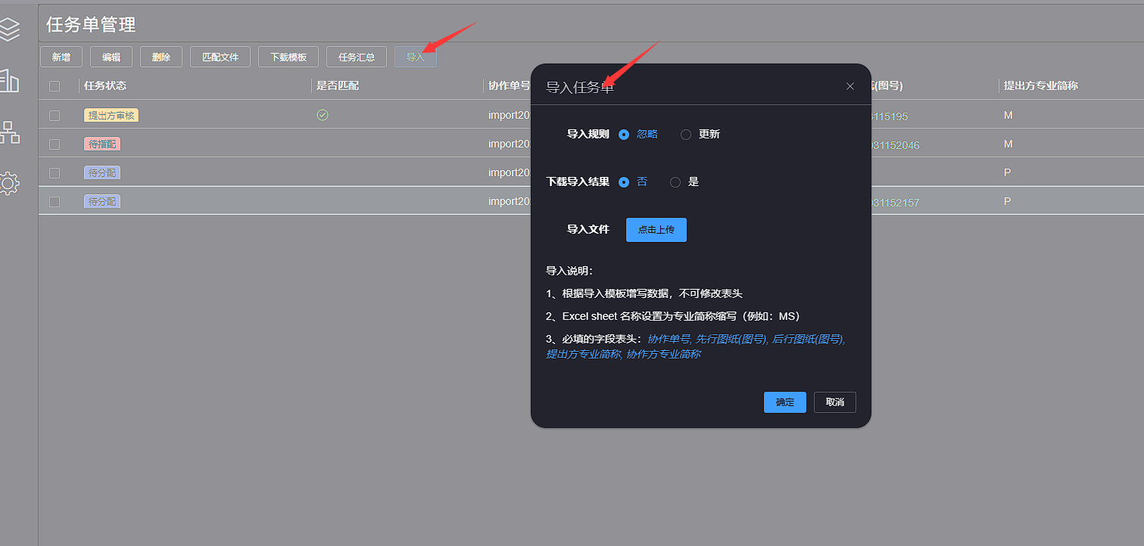Screen dimensions: 1144x546
Task: Click the 提出方专业简称 column header
Action: [x=1041, y=86]
